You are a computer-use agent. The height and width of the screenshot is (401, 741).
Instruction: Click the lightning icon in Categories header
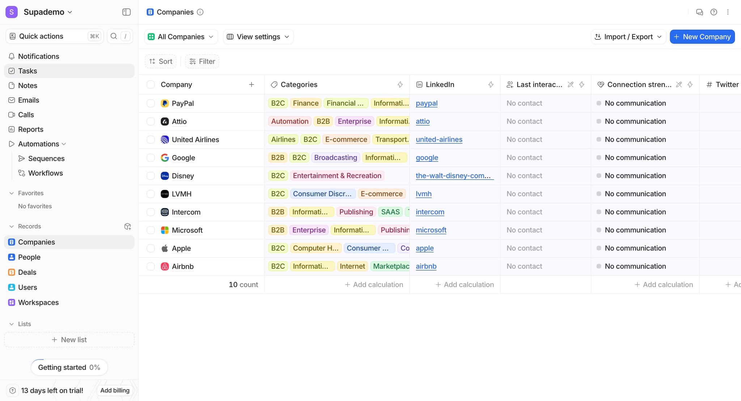click(400, 85)
